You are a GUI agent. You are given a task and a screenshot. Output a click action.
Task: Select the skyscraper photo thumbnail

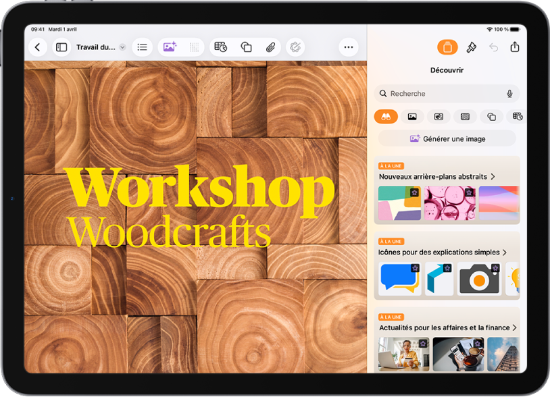[x=503, y=354]
